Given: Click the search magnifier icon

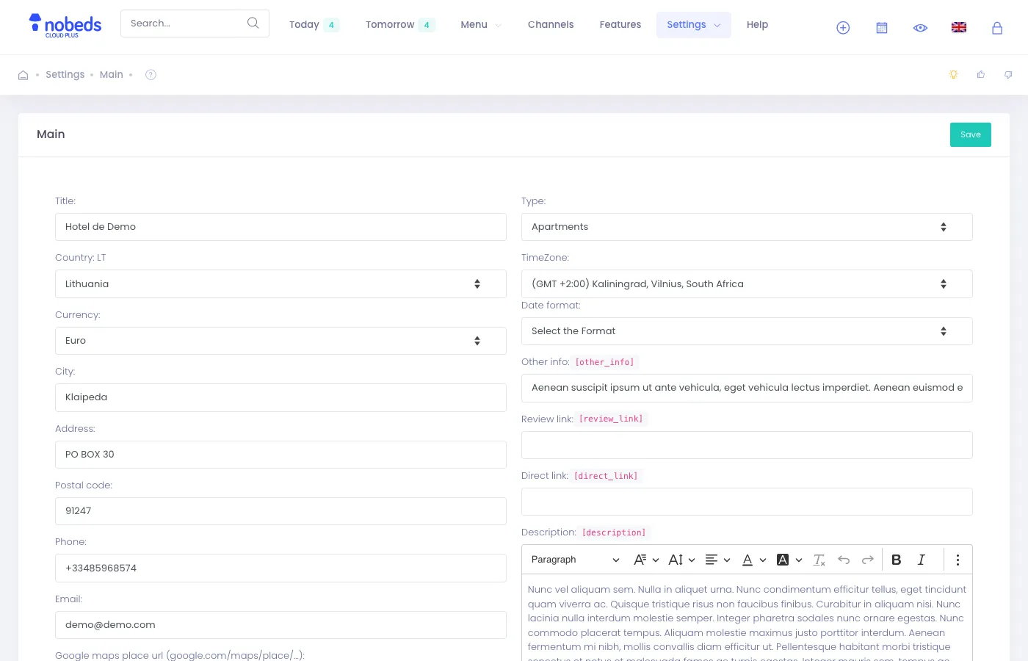Looking at the screenshot, I should click(x=253, y=23).
